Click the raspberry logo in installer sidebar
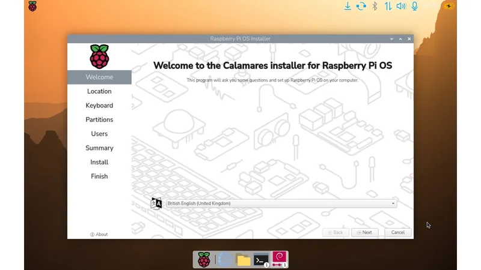Viewport: 481px width, 270px height. pyautogui.click(x=99, y=56)
